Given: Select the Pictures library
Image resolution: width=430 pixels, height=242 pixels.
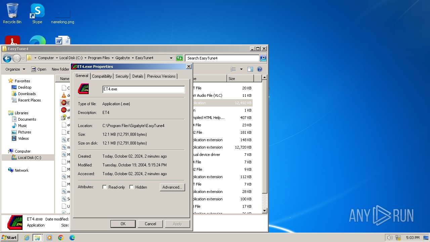Looking at the screenshot, I should (25, 132).
